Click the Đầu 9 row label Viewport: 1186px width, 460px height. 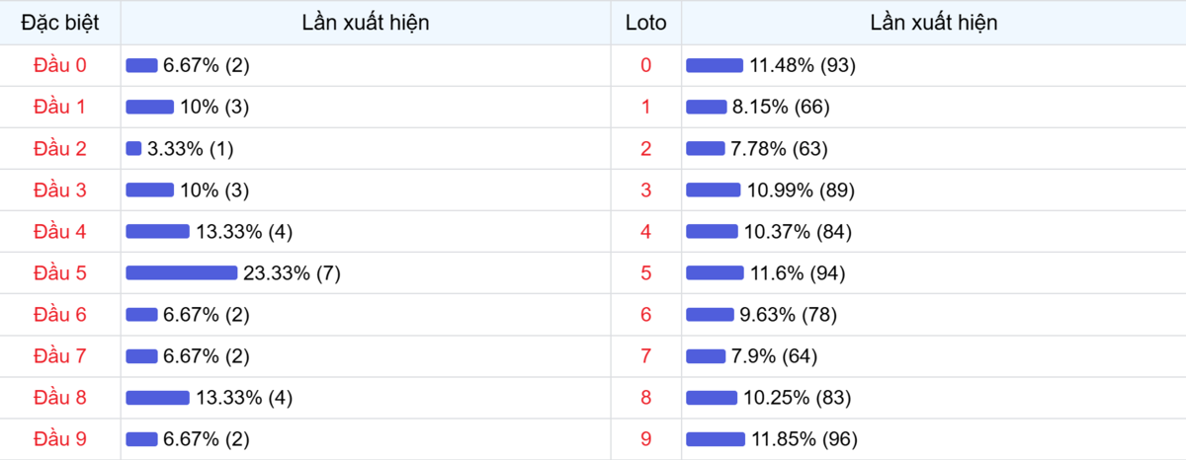60,439
